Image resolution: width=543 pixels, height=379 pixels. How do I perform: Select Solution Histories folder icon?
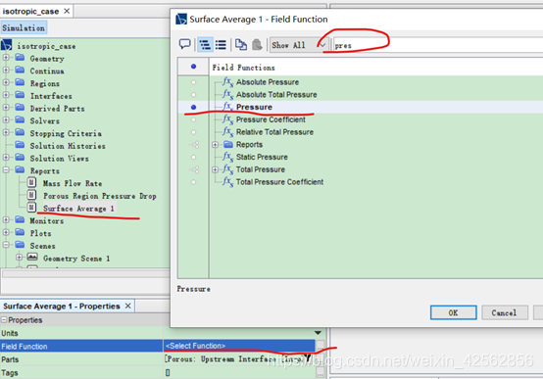point(20,145)
